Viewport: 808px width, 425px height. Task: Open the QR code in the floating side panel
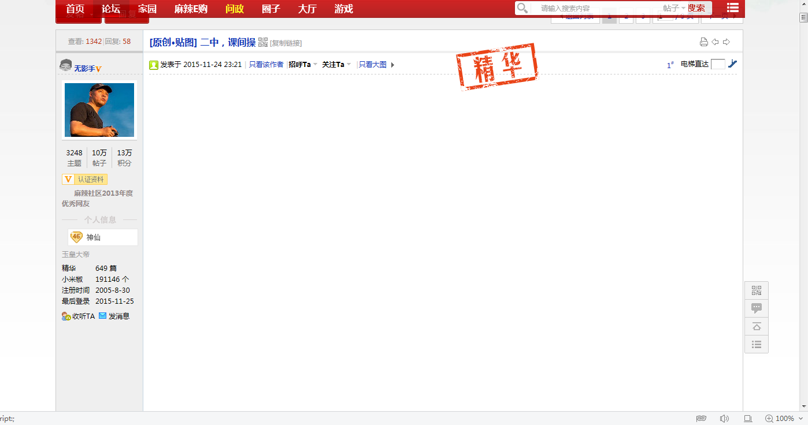pyautogui.click(x=756, y=290)
